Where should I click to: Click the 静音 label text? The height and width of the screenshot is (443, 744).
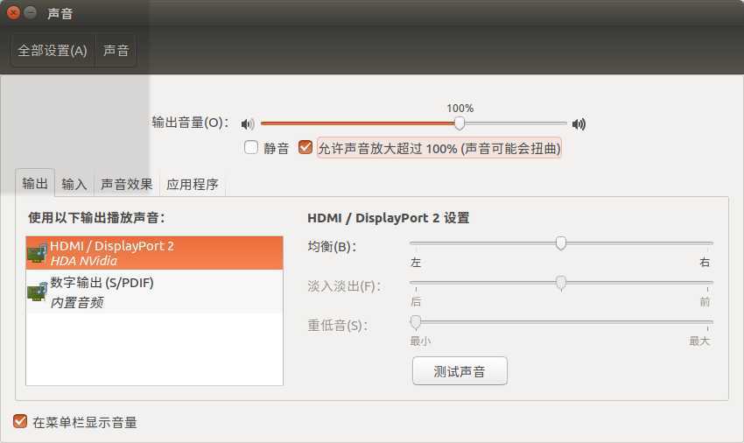pyautogui.click(x=276, y=149)
